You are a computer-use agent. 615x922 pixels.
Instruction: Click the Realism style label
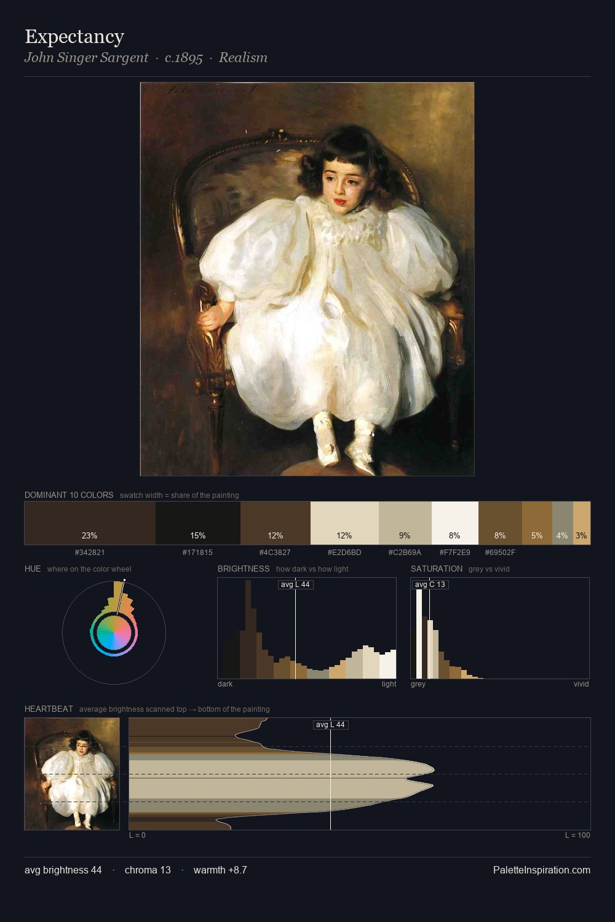point(243,58)
